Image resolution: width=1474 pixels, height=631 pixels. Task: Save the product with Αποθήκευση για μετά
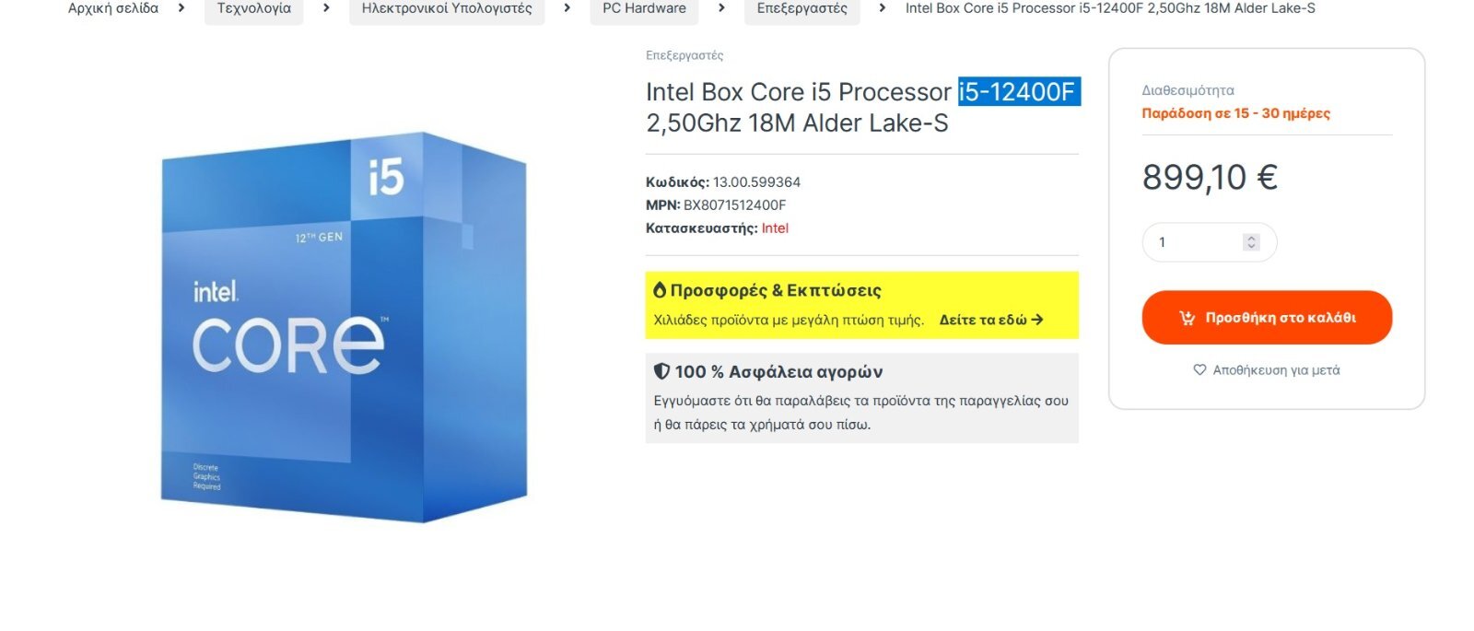tap(1267, 370)
